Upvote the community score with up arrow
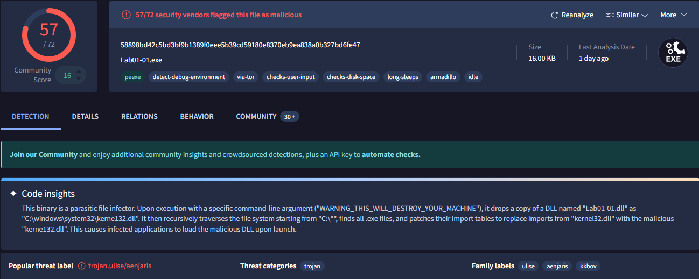699x279 pixels. point(79,71)
